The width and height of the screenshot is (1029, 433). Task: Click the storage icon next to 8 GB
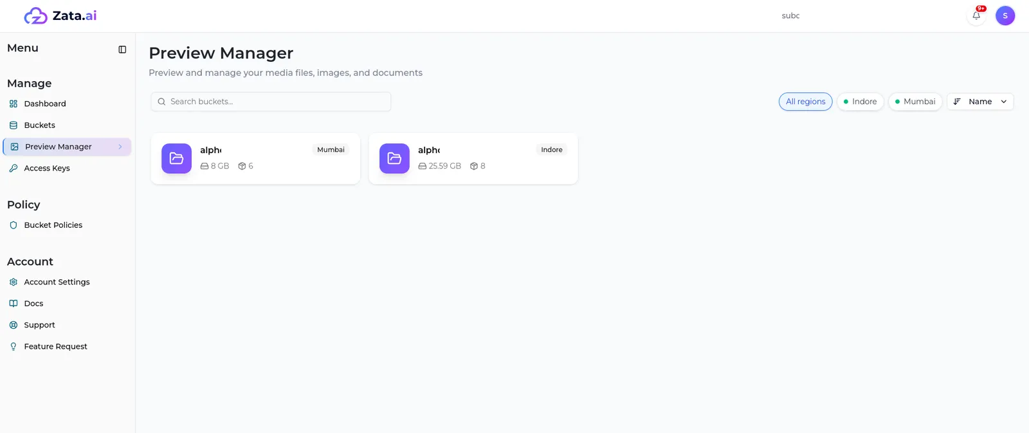(x=205, y=166)
